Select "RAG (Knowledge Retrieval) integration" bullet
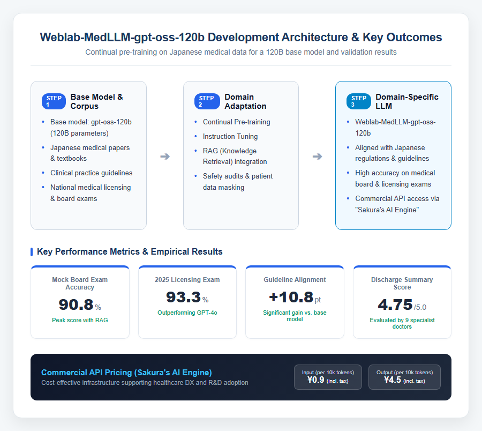The width and height of the screenshot is (482, 431). click(235, 157)
